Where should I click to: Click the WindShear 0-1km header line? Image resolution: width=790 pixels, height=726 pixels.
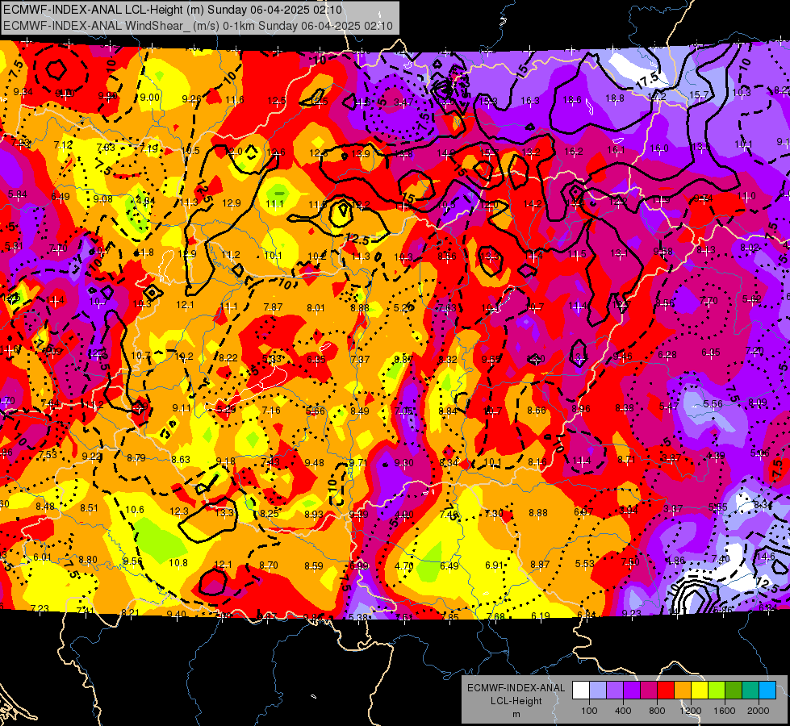(198, 26)
